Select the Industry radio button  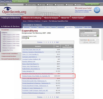coord(75,5)
